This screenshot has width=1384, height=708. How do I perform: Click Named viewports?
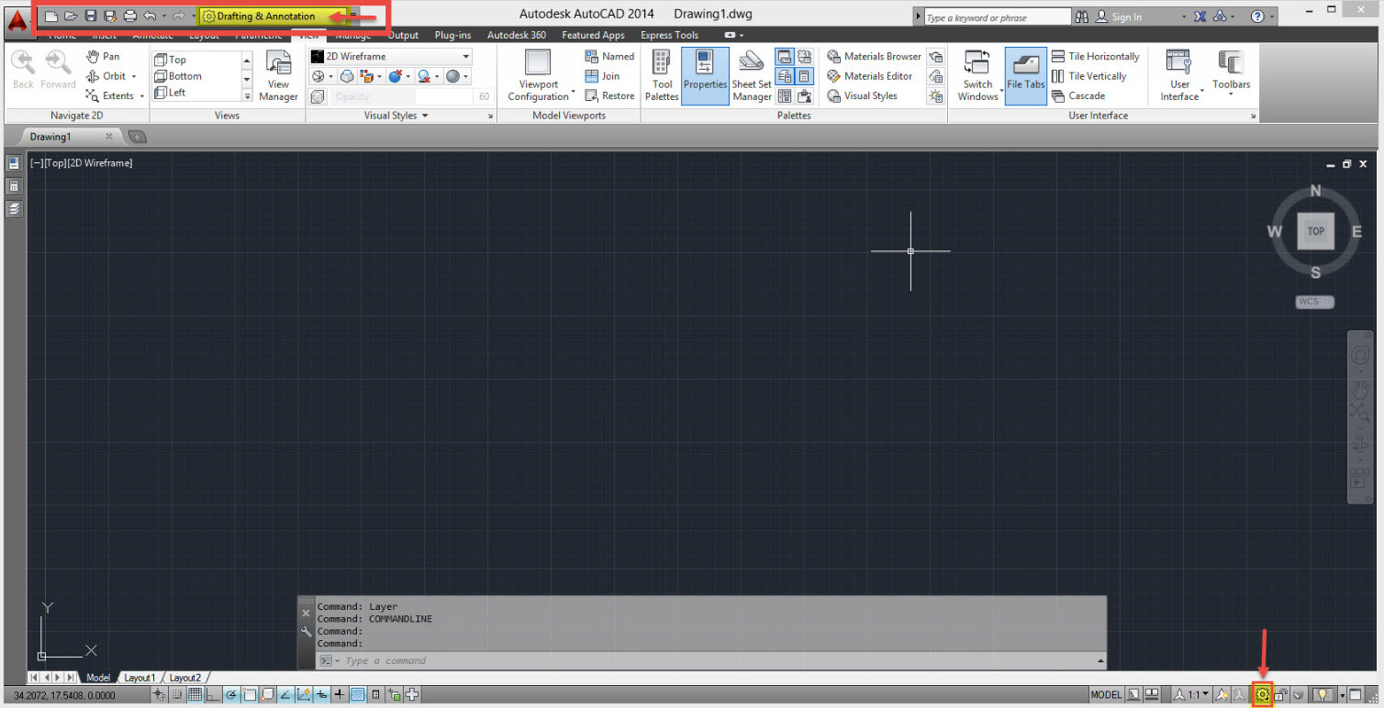point(609,56)
